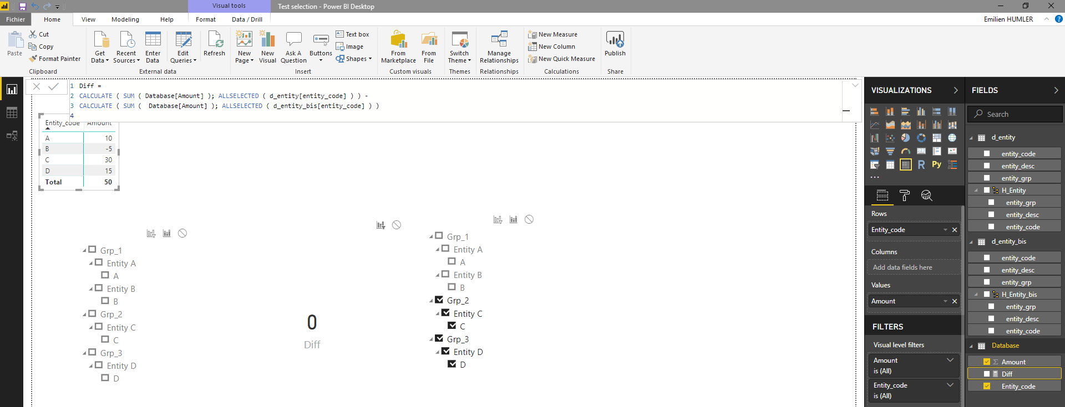Check the Diff measure field
This screenshot has height=407, width=1065.
coord(987,374)
